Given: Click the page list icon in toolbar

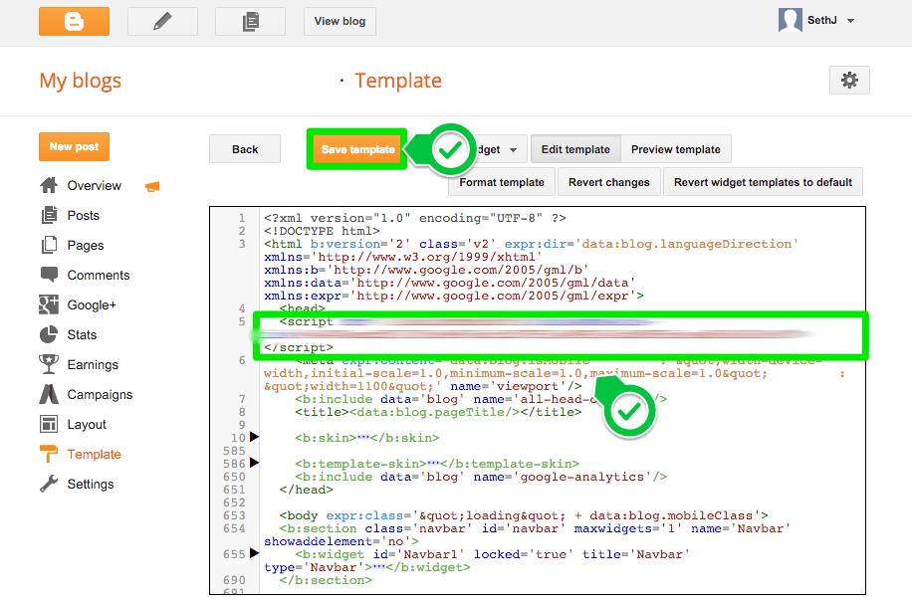Looking at the screenshot, I should point(250,20).
